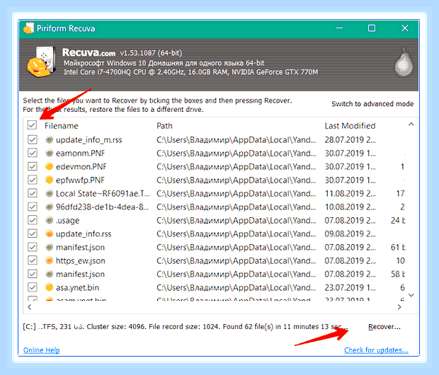Click orange status dot of edevmon.PNF

coord(50,166)
